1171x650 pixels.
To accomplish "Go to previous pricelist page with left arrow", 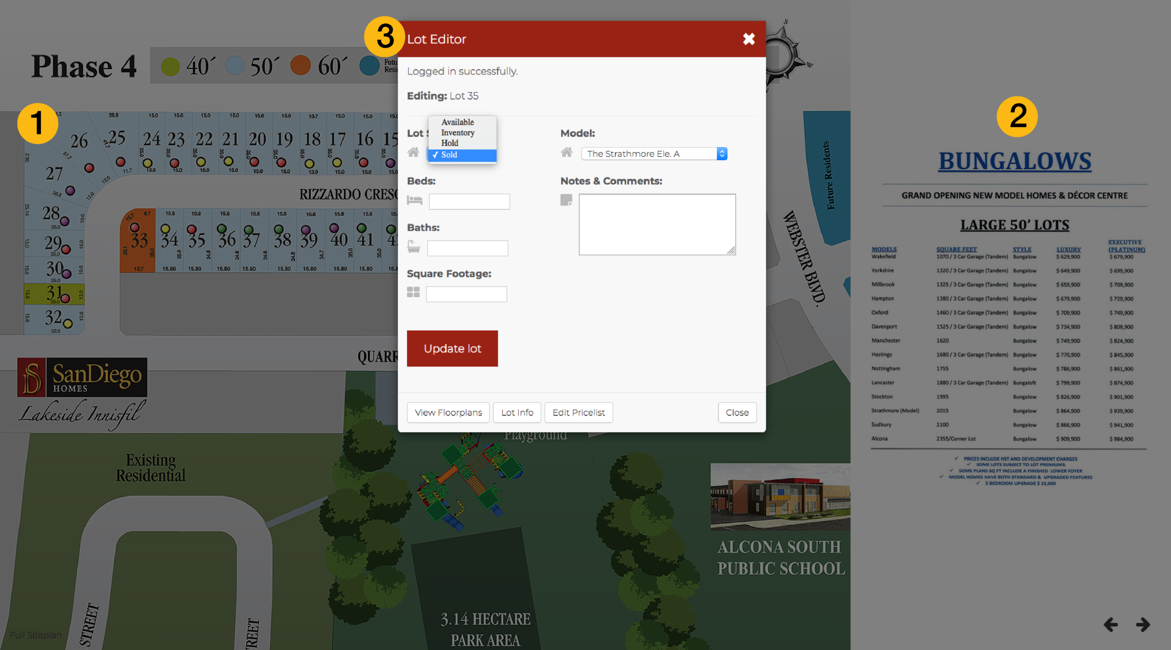I will pos(1111,624).
